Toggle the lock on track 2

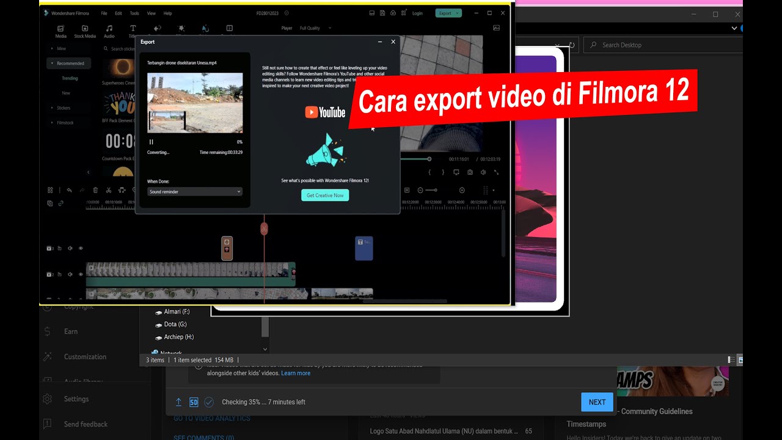point(59,274)
